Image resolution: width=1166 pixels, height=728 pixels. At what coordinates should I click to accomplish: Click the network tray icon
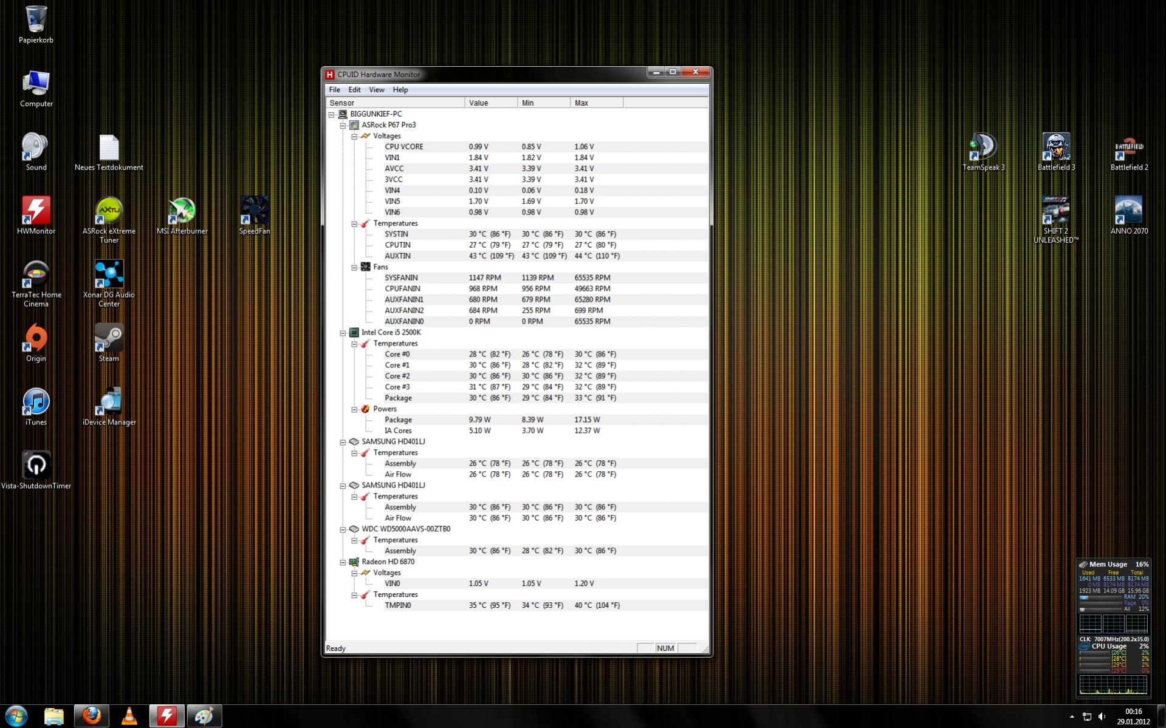pos(1086,717)
